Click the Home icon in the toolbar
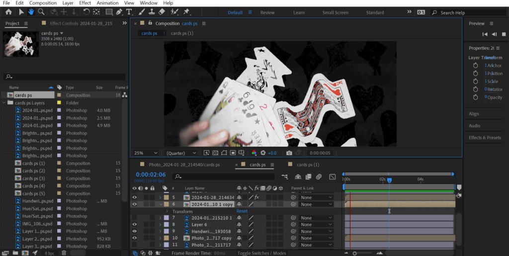Image resolution: width=509 pixels, height=256 pixels. click(8, 12)
